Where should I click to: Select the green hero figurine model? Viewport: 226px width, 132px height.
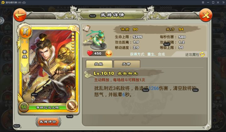coord(96,39)
